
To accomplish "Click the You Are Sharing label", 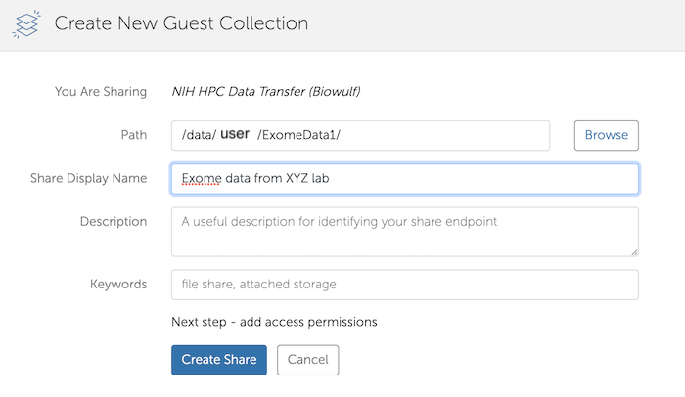I will [x=101, y=92].
